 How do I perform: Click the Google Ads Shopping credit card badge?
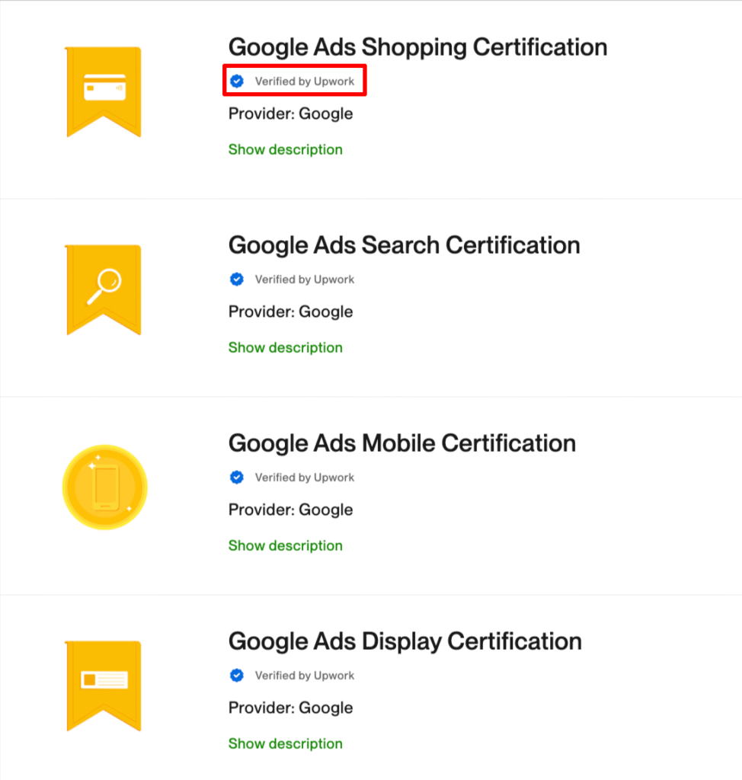coord(104,90)
